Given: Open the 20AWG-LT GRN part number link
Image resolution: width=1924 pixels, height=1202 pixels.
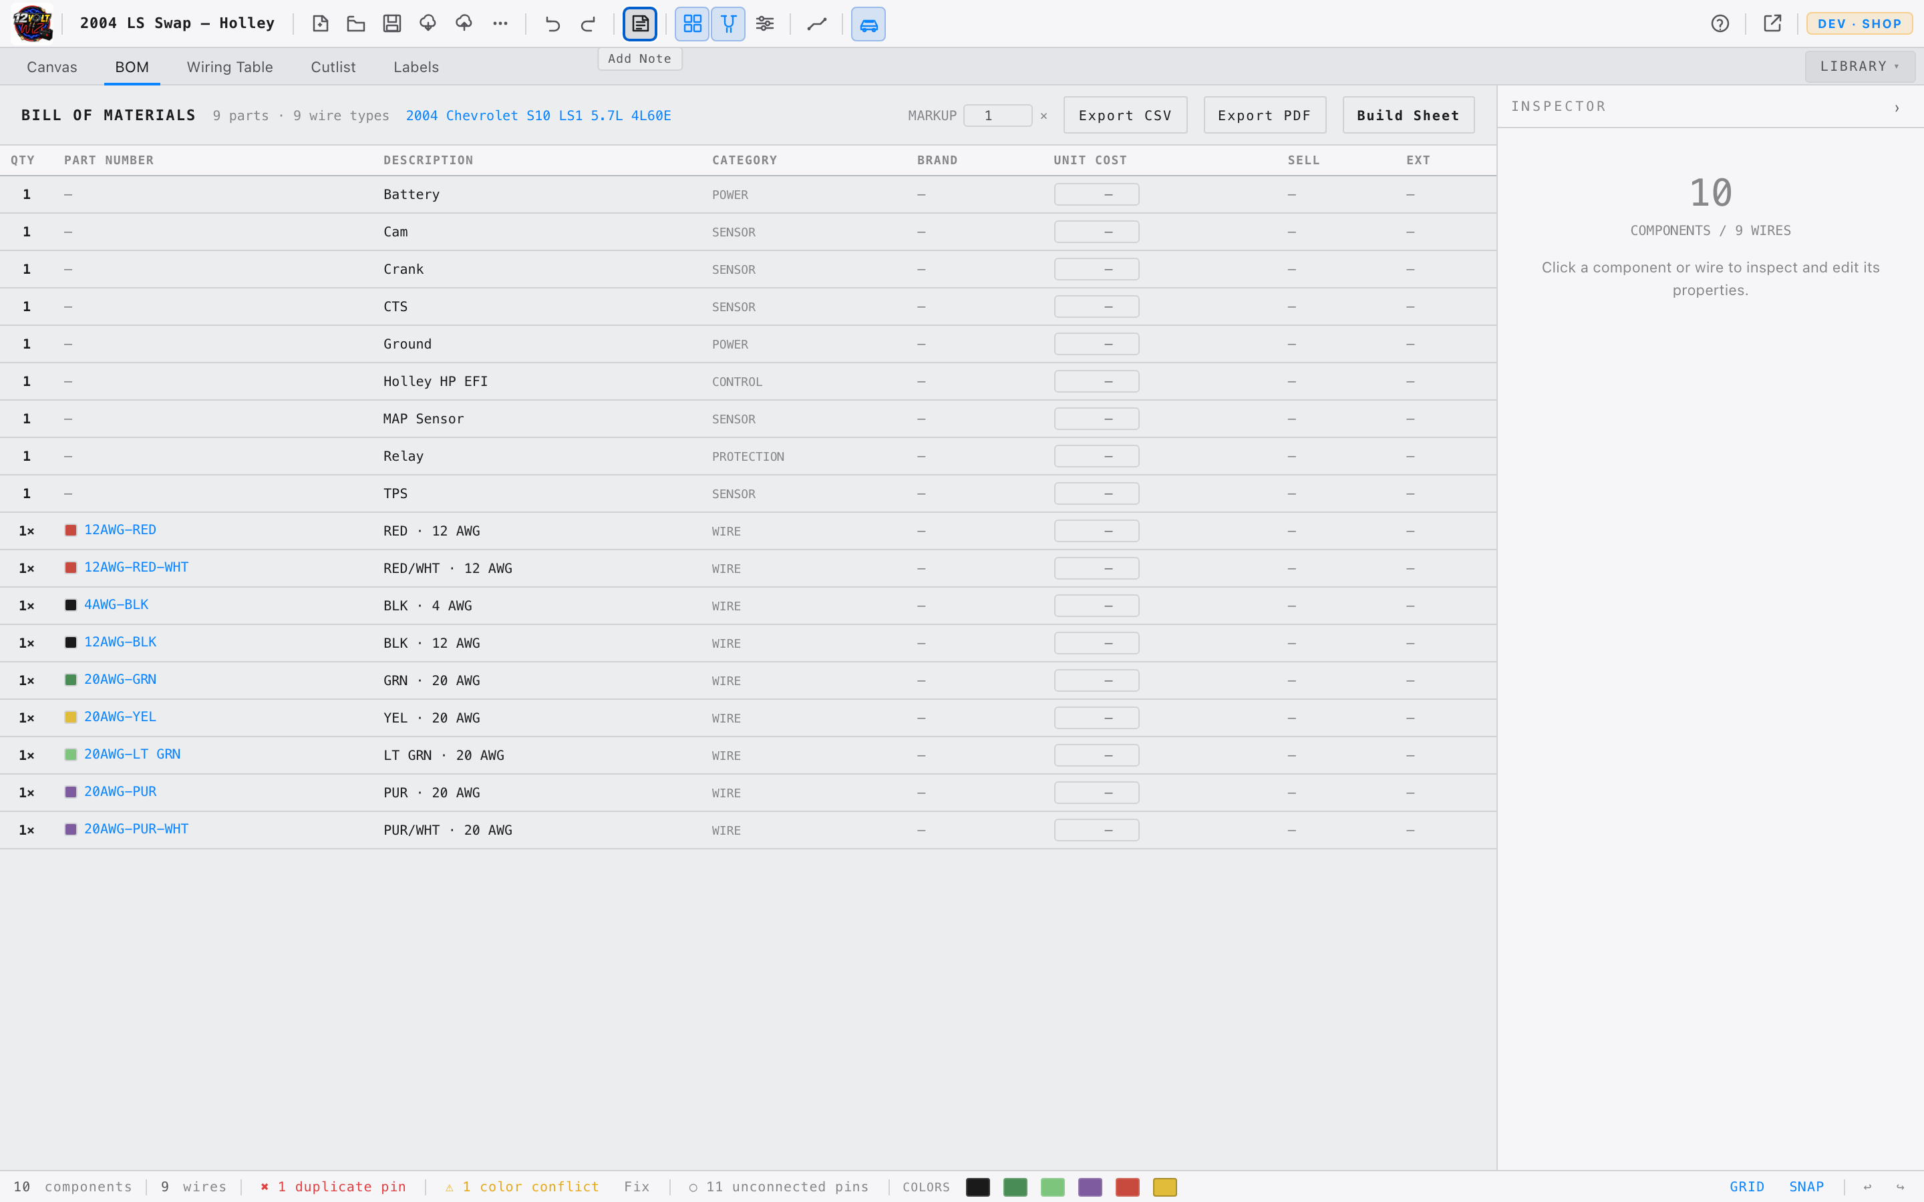Looking at the screenshot, I should click(132, 755).
